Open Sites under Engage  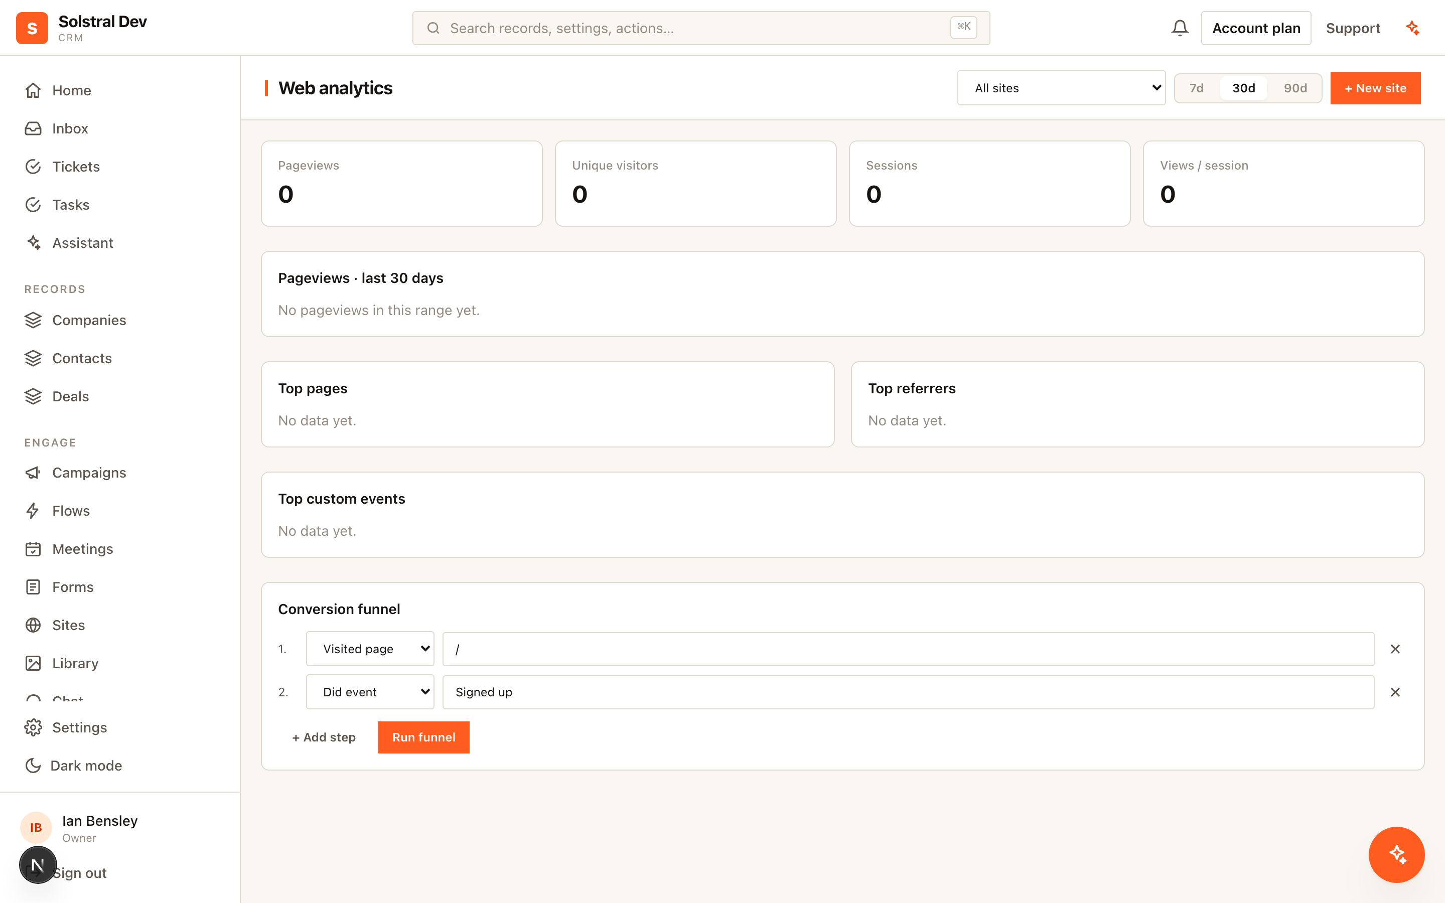(x=119, y=625)
